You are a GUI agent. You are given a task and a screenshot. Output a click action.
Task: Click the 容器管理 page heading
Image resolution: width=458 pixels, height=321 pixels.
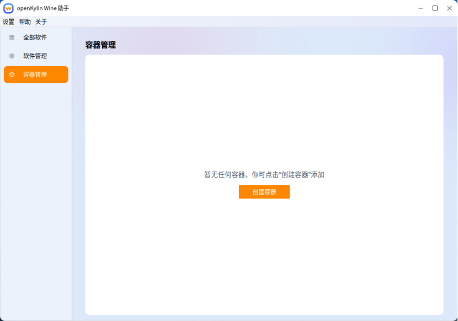tap(100, 45)
